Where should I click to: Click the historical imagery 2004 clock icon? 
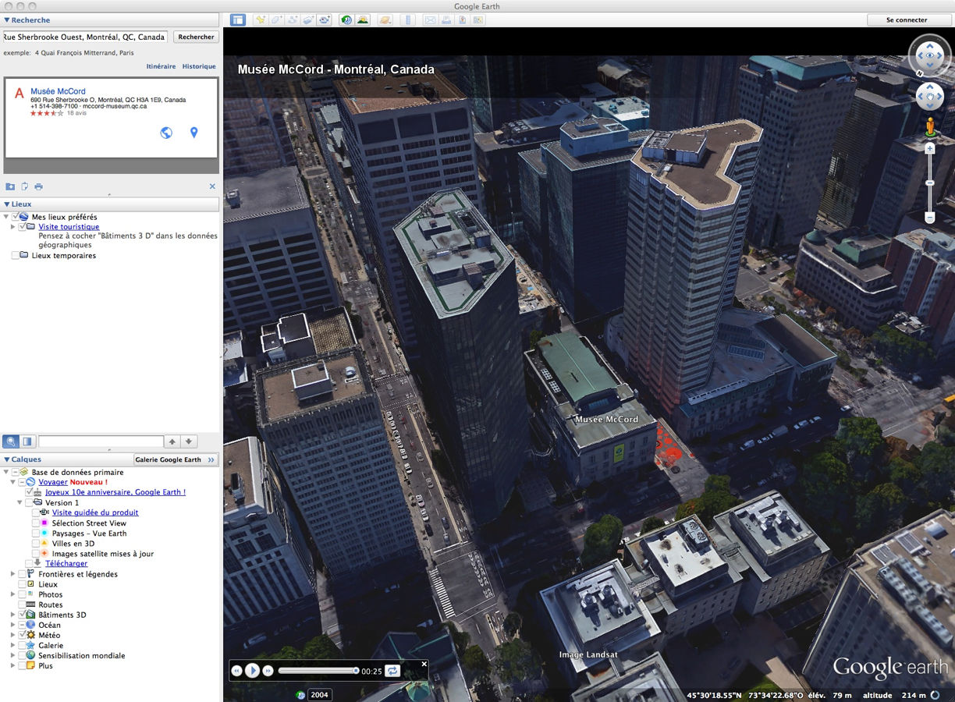301,695
